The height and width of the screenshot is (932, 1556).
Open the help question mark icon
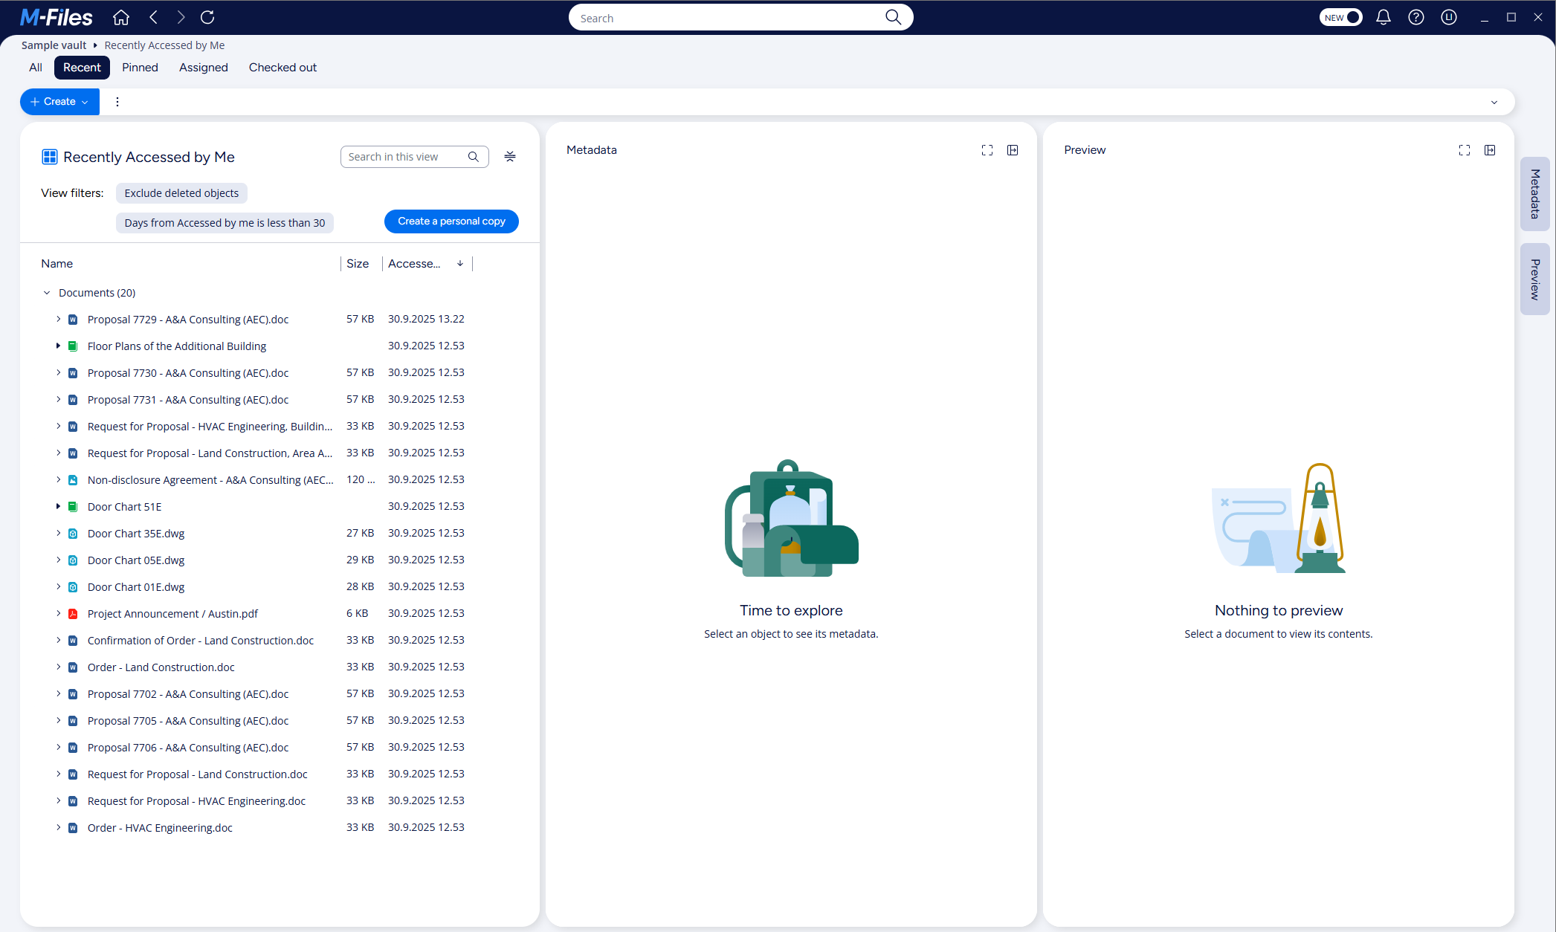pos(1415,17)
